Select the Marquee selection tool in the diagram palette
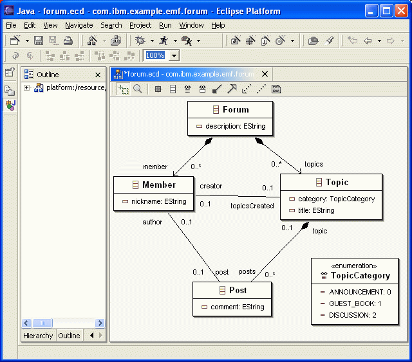This screenshot has width=412, height=362. (123, 89)
